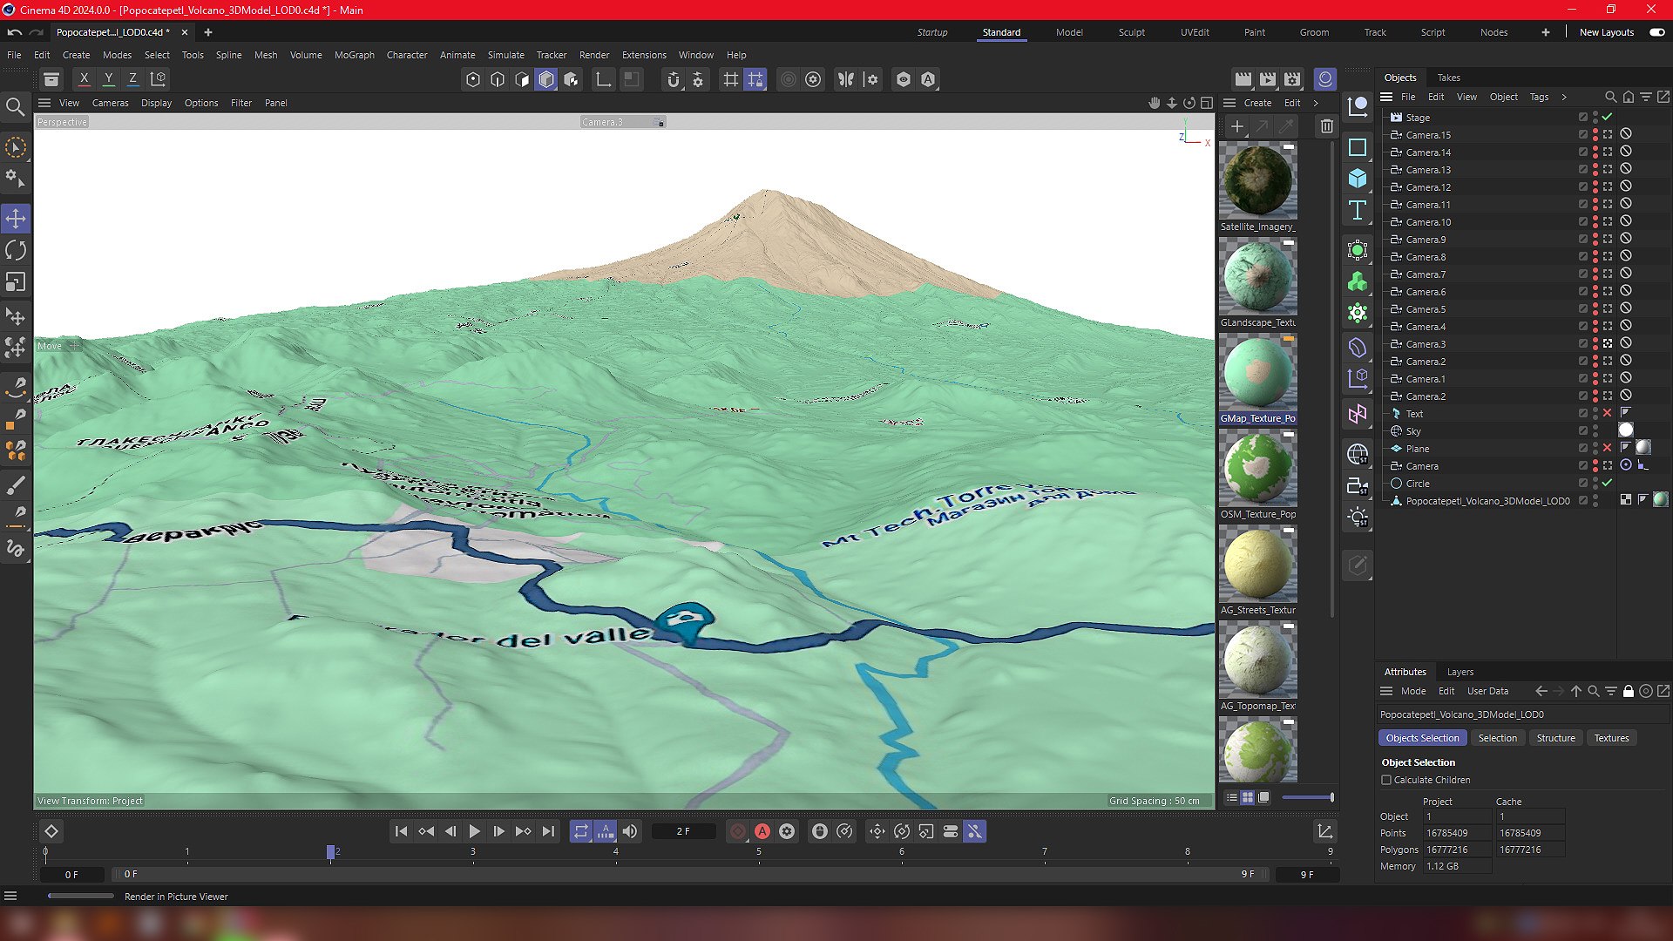
Task: Open the Attributes manager hamburger menu
Action: tap(1386, 691)
